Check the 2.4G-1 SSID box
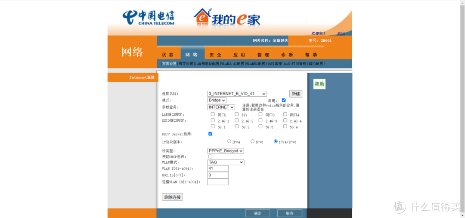Viewport: 465px width, 218px height. pyautogui.click(x=213, y=120)
